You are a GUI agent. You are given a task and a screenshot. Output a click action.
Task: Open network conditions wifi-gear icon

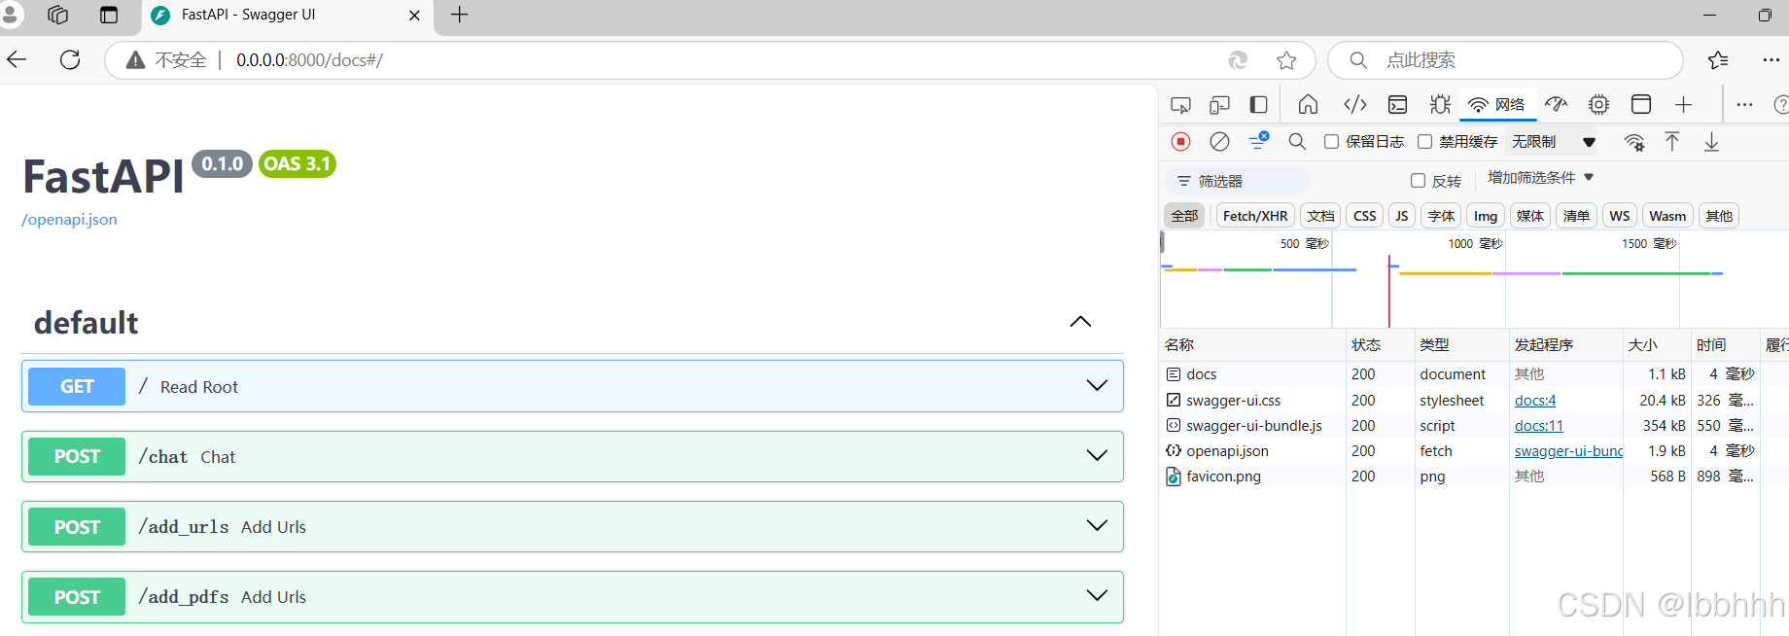(1634, 142)
